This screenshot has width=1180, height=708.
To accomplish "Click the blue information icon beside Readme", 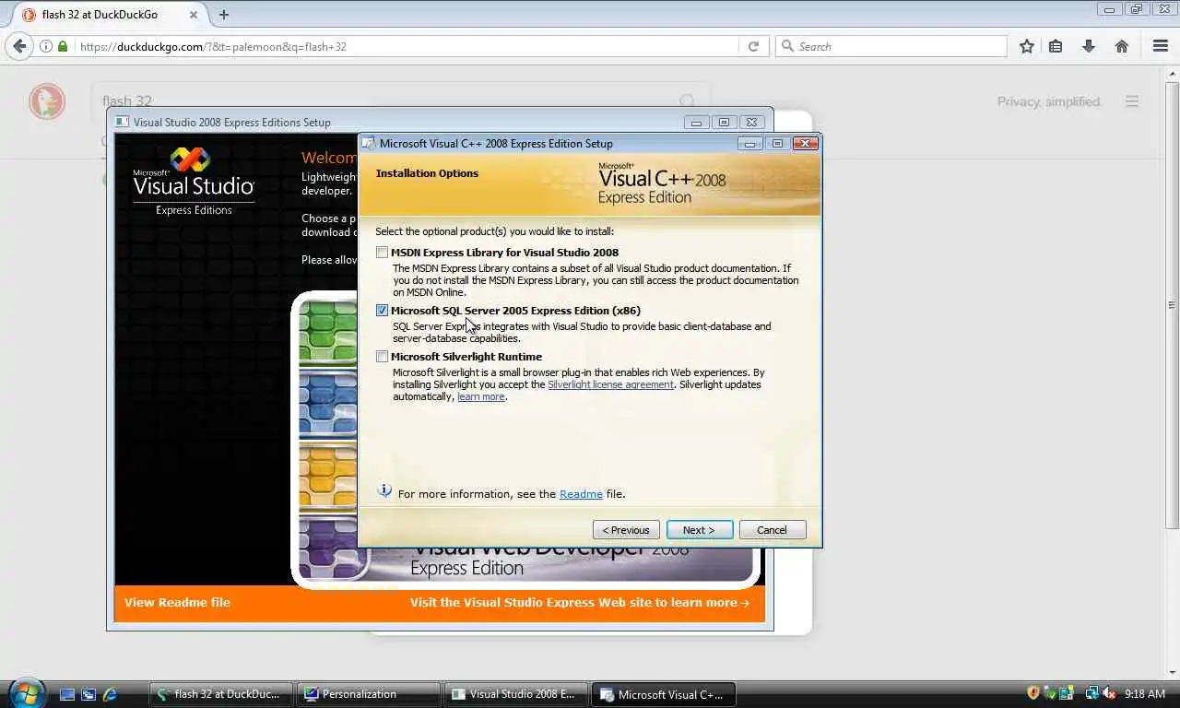I will [384, 491].
